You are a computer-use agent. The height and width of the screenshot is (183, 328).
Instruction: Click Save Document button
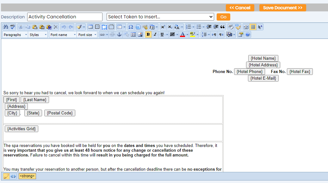[282, 8]
